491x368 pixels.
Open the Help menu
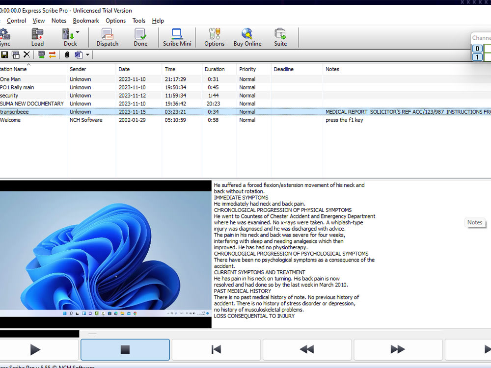(158, 21)
